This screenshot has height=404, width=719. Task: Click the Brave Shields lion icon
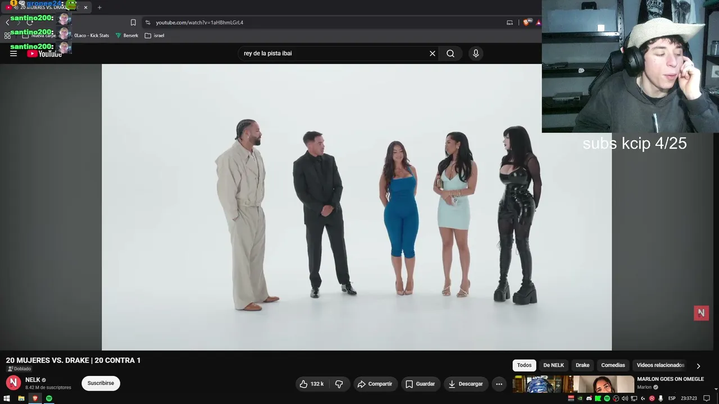pyautogui.click(x=526, y=22)
